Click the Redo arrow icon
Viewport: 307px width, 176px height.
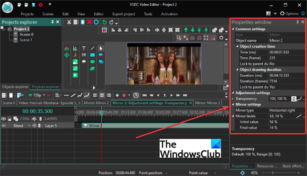[111, 22]
